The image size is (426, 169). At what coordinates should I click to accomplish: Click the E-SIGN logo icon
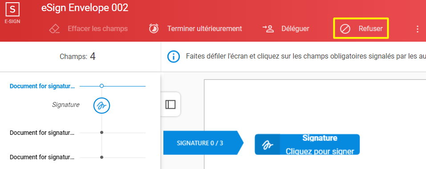(x=12, y=10)
